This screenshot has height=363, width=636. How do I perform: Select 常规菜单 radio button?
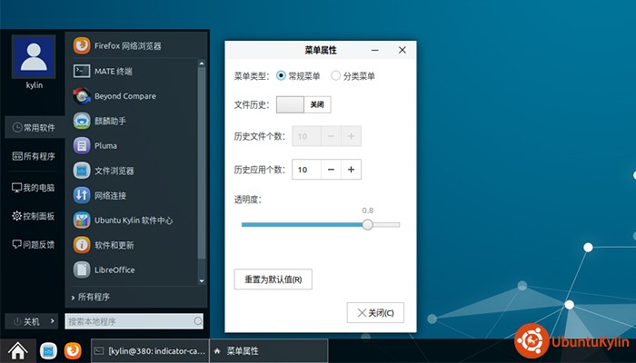tap(282, 76)
